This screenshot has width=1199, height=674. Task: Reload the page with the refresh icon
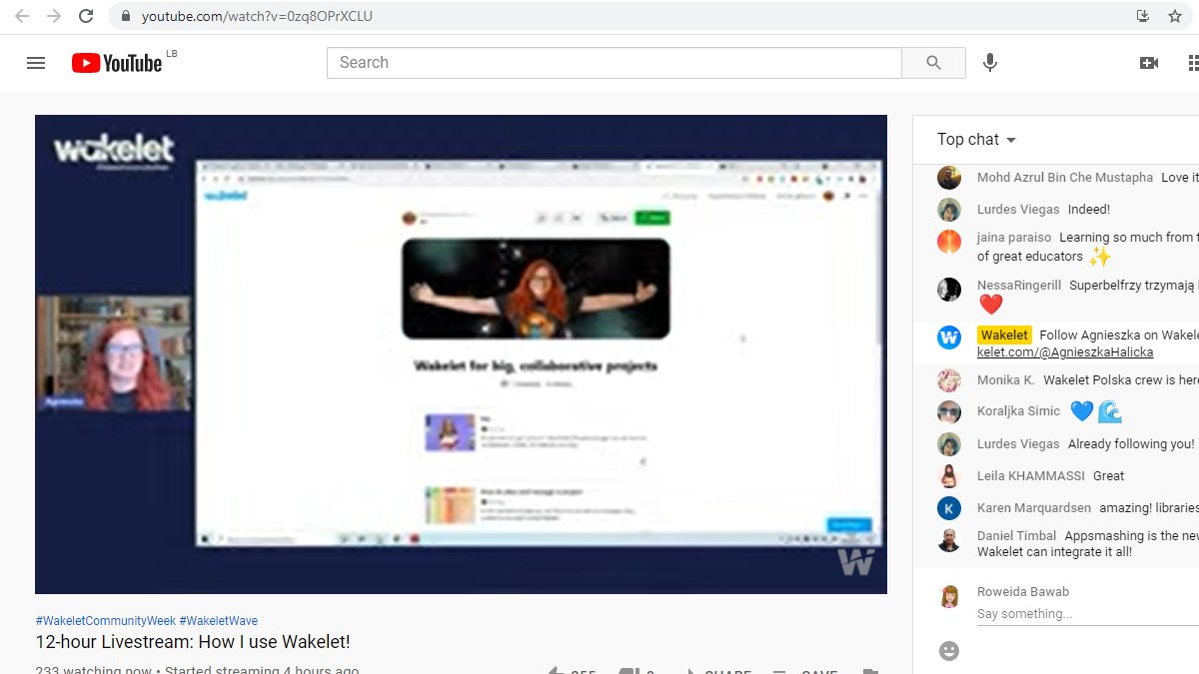pyautogui.click(x=86, y=16)
